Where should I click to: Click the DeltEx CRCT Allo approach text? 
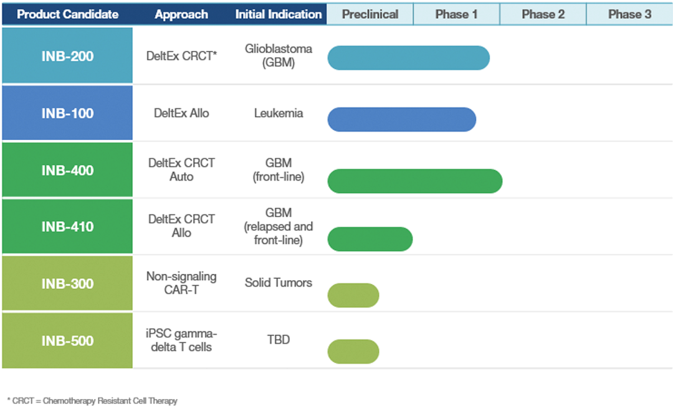click(x=181, y=226)
